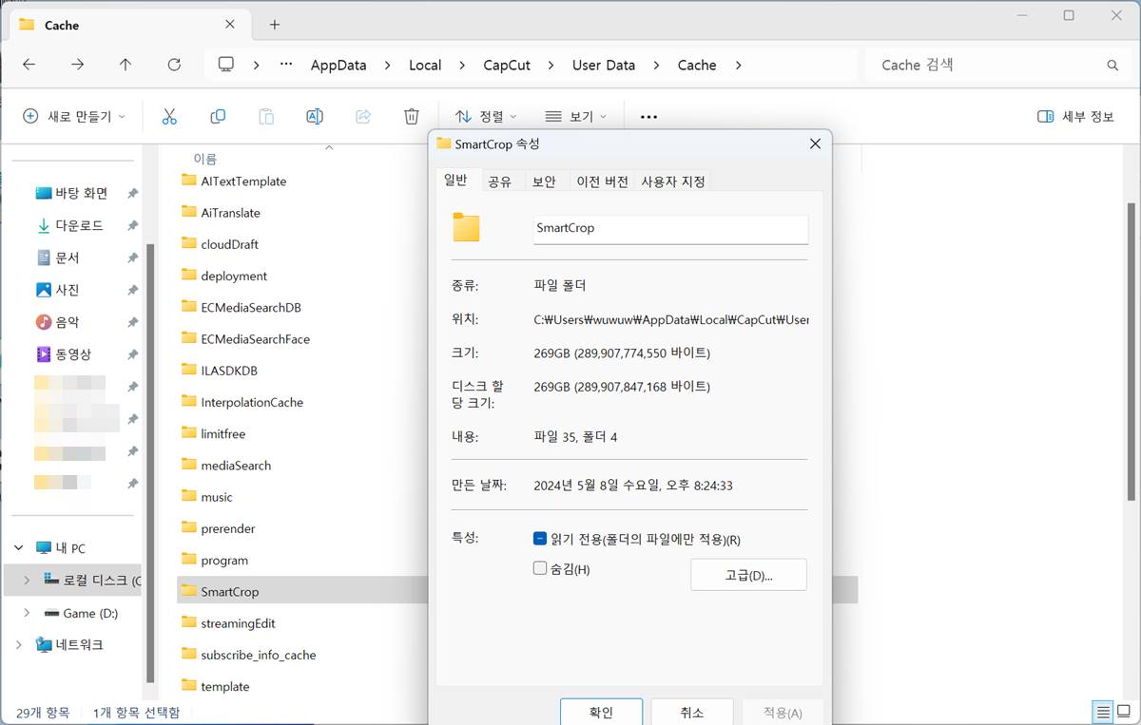Select the Game (D:) drive

(x=82, y=613)
